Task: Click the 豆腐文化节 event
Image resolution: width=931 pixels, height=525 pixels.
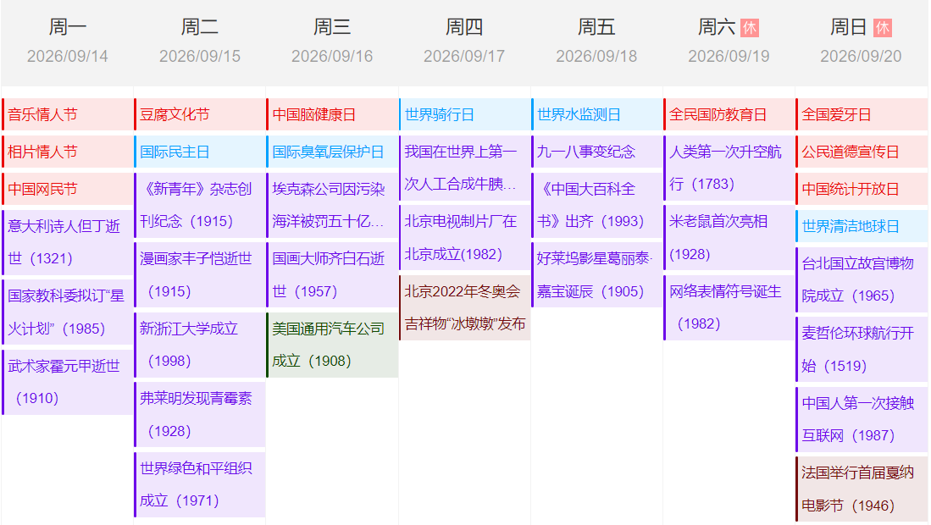Action: [200, 114]
